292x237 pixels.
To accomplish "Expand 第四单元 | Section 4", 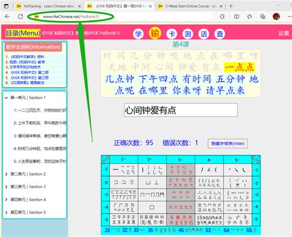I will (x=28, y=200).
